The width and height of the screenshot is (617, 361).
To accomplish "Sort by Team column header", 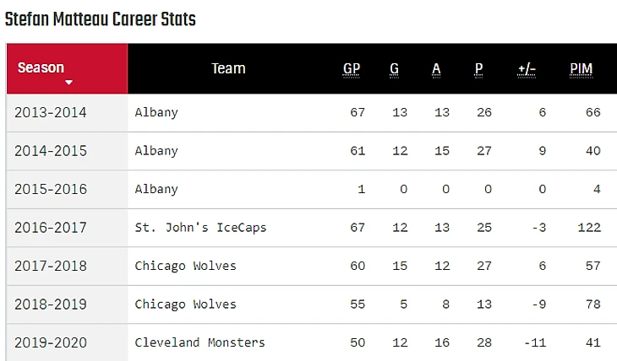I will pyautogui.click(x=228, y=68).
